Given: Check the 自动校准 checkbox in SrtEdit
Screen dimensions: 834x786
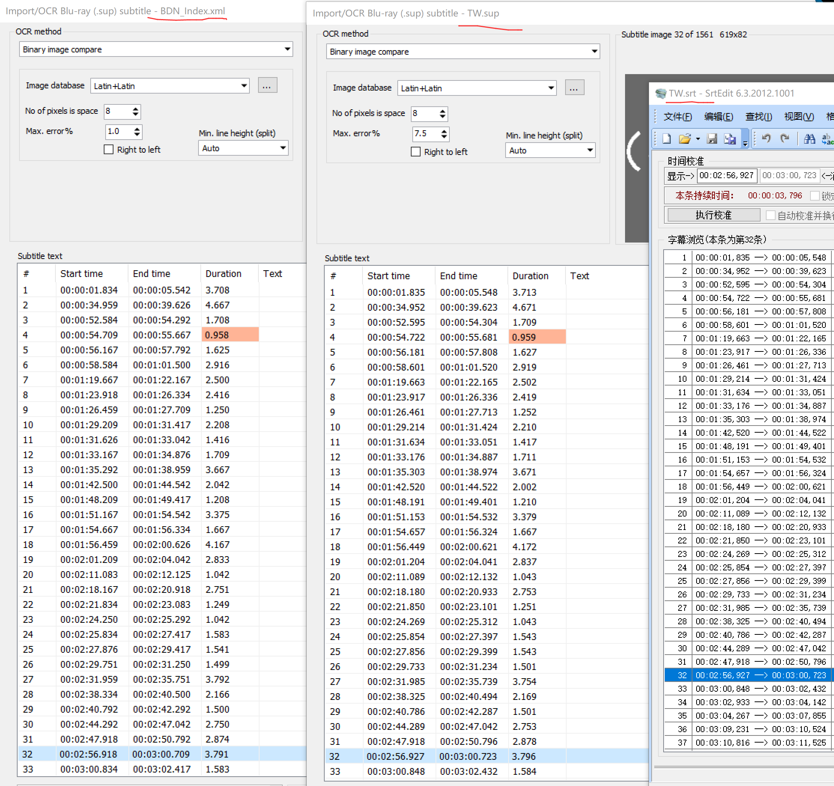Looking at the screenshot, I should pos(771,214).
